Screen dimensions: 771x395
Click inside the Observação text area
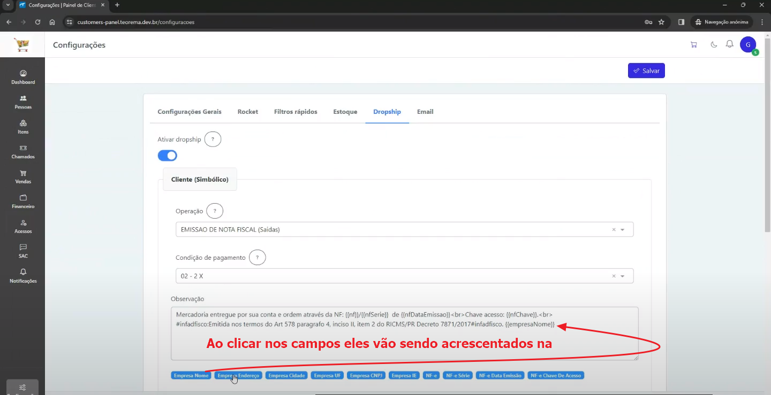coord(405,334)
